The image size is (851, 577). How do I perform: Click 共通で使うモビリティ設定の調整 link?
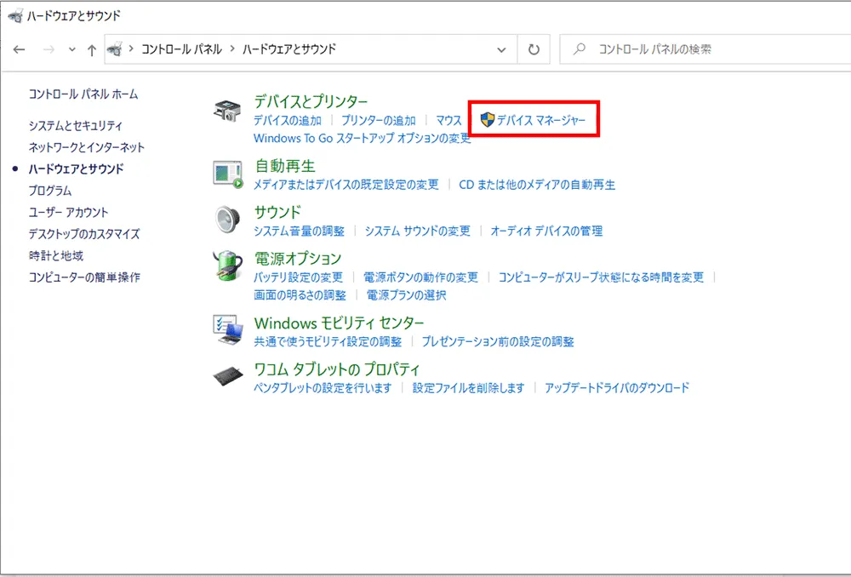[x=328, y=341]
